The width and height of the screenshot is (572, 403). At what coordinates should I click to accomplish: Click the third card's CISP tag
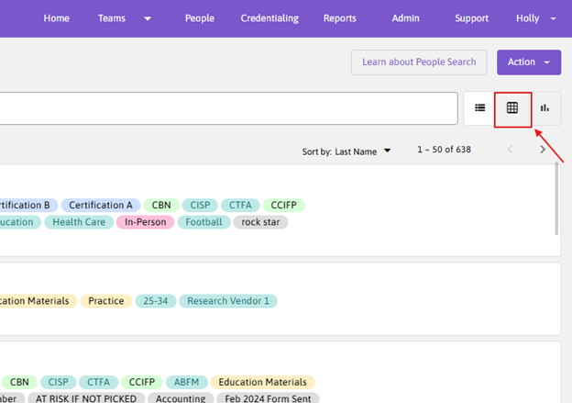(x=59, y=382)
